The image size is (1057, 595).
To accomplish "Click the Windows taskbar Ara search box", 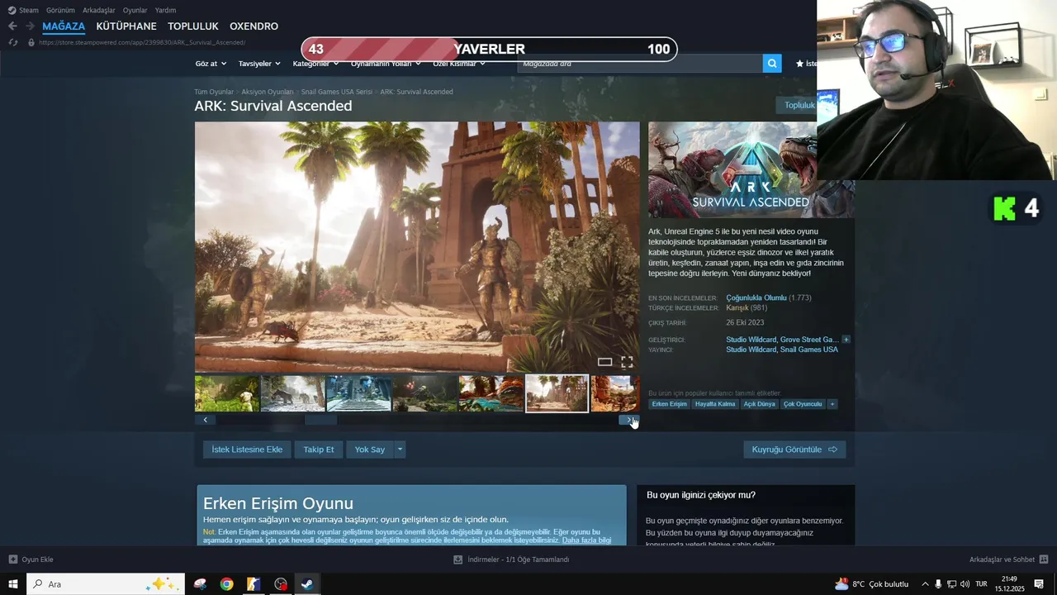I will click(106, 584).
